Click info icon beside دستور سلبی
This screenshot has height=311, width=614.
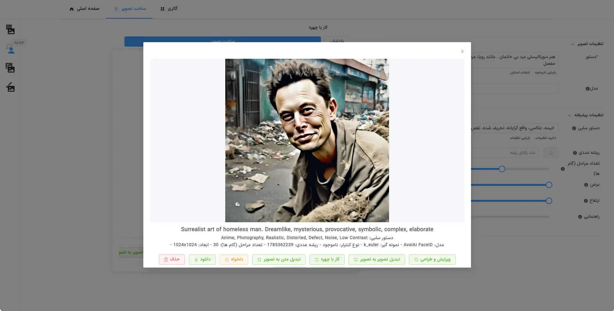(574, 128)
